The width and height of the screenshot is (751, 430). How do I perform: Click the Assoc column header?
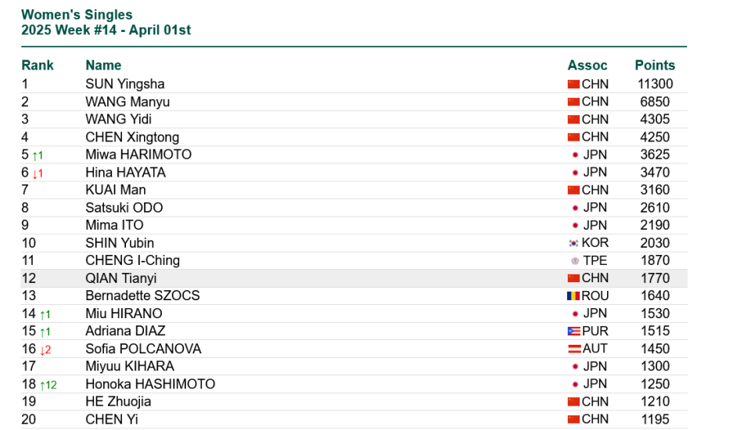coord(588,65)
